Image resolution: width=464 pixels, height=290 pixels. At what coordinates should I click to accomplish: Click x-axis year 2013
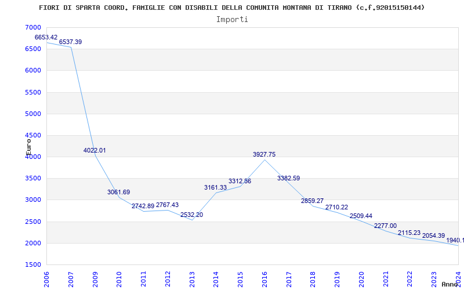click(192, 279)
